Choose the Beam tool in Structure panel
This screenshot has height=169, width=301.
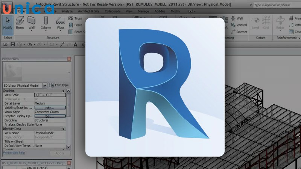click(x=20, y=23)
